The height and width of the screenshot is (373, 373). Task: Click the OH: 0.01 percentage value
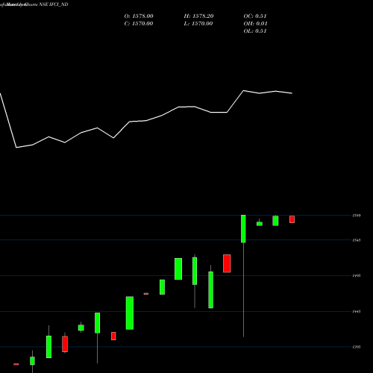coord(255,24)
